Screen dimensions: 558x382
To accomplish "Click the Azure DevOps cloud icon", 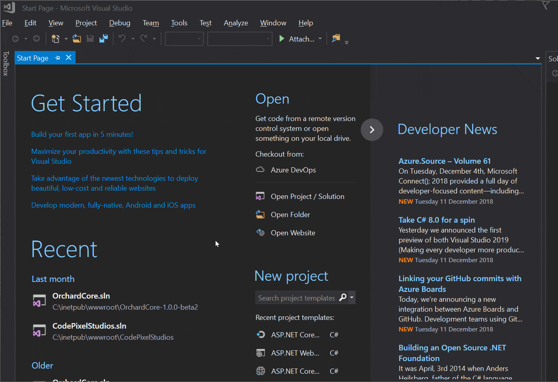I will pyautogui.click(x=260, y=169).
